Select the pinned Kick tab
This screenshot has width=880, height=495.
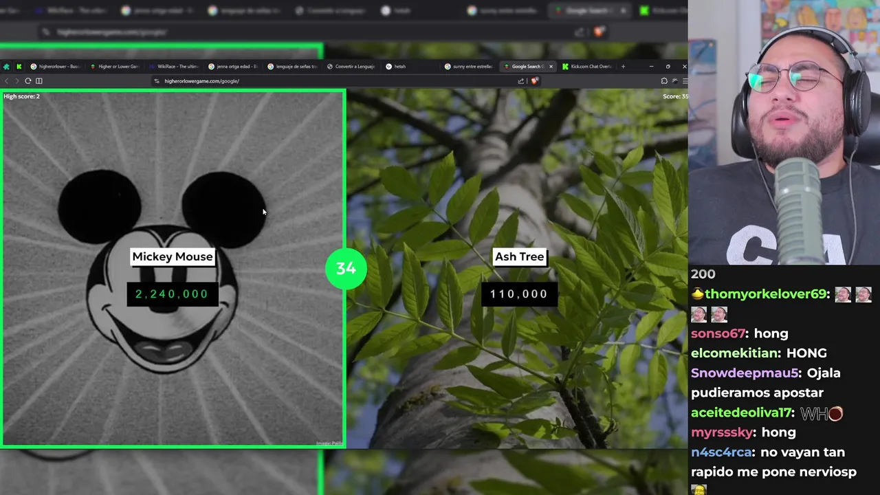point(19,67)
